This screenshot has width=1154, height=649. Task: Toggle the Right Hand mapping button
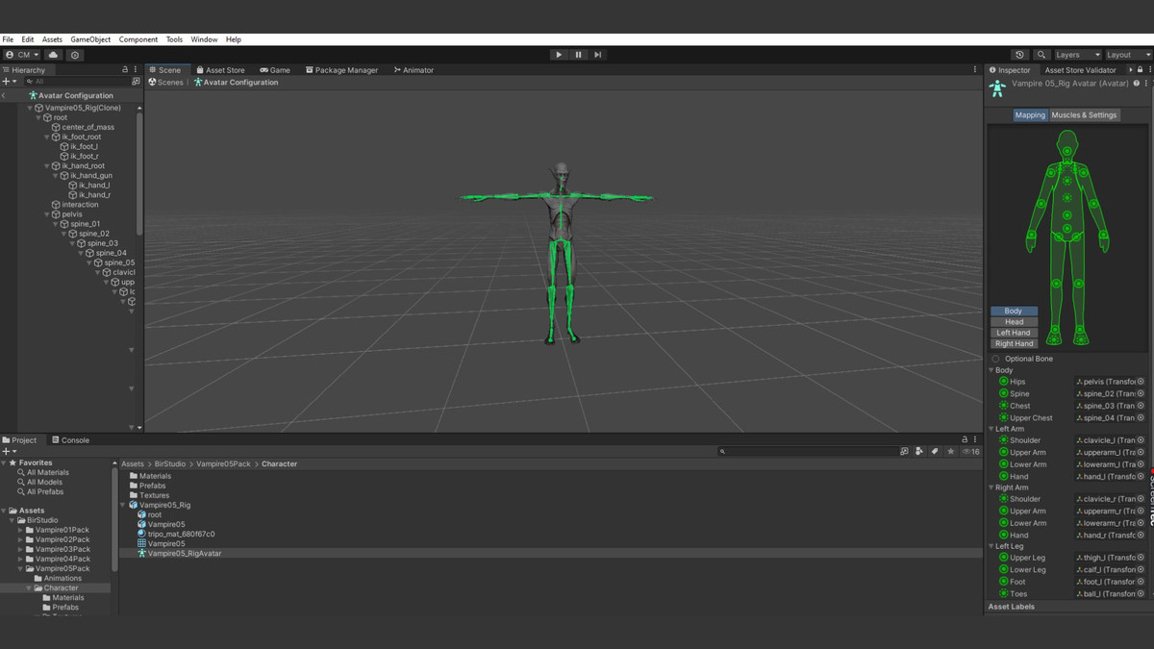pyautogui.click(x=1014, y=343)
